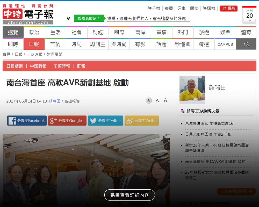
Task: Share article on Twitter
Action: coord(105,121)
